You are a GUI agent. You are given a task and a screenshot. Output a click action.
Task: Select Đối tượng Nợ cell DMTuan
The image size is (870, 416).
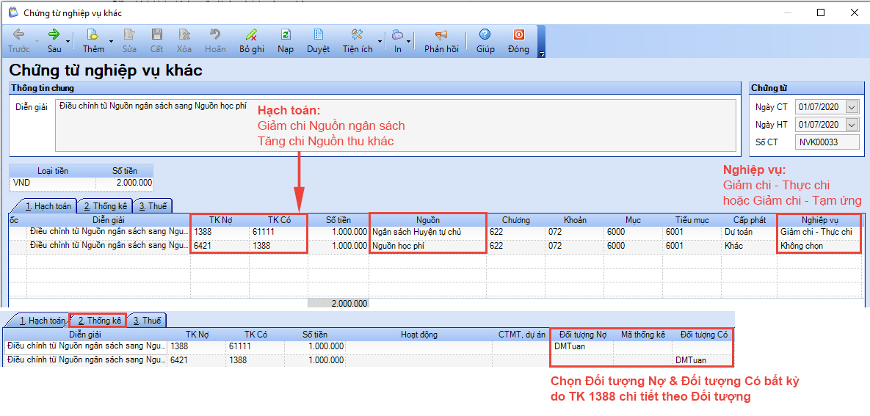pyautogui.click(x=583, y=346)
